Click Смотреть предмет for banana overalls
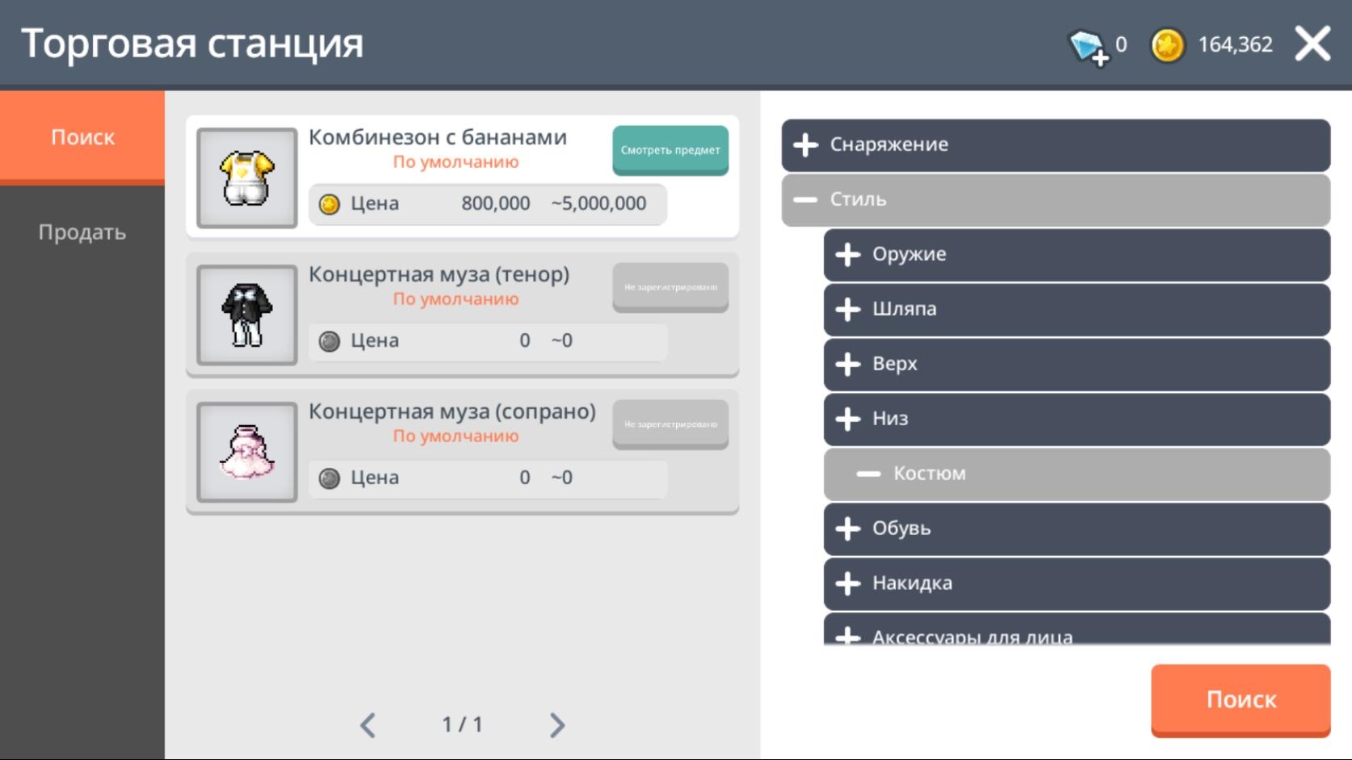 tap(670, 150)
